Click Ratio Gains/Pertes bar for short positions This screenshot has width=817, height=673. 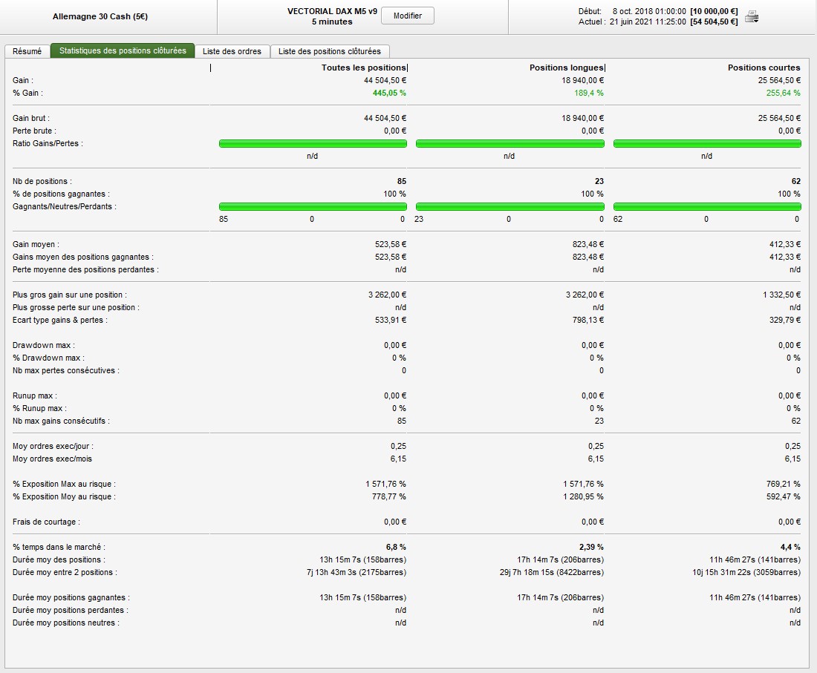click(x=707, y=144)
